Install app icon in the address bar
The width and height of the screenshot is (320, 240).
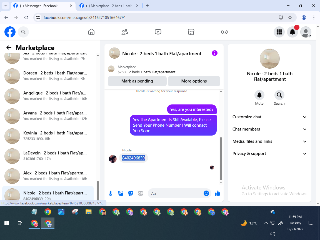281,17
